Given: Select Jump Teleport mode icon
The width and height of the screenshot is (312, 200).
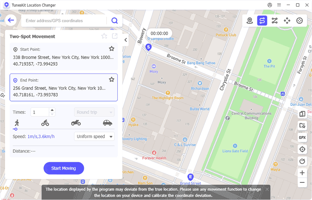Looking at the screenshot, I should 287,21.
